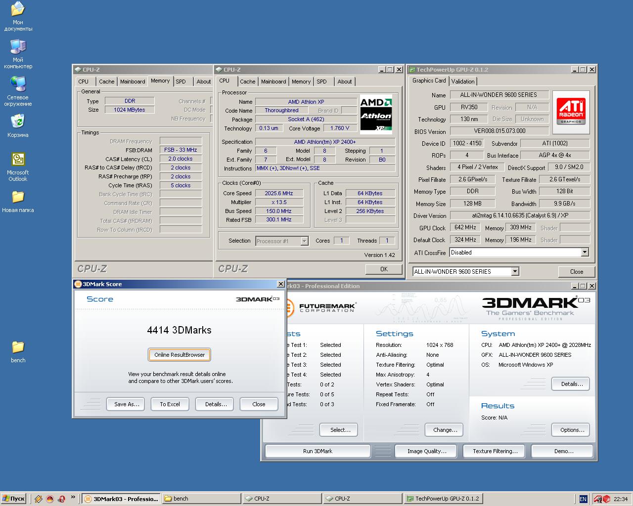Click Close in the 3DMark Score dialog
Viewport: 633px width, 506px height.
click(259, 404)
